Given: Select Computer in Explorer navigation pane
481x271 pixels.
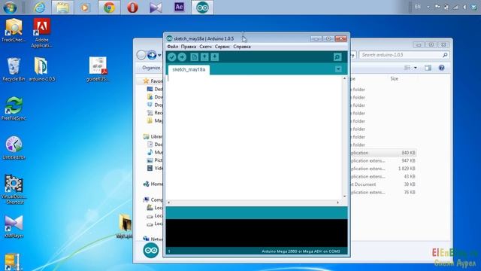Looking at the screenshot, I should [153, 199].
